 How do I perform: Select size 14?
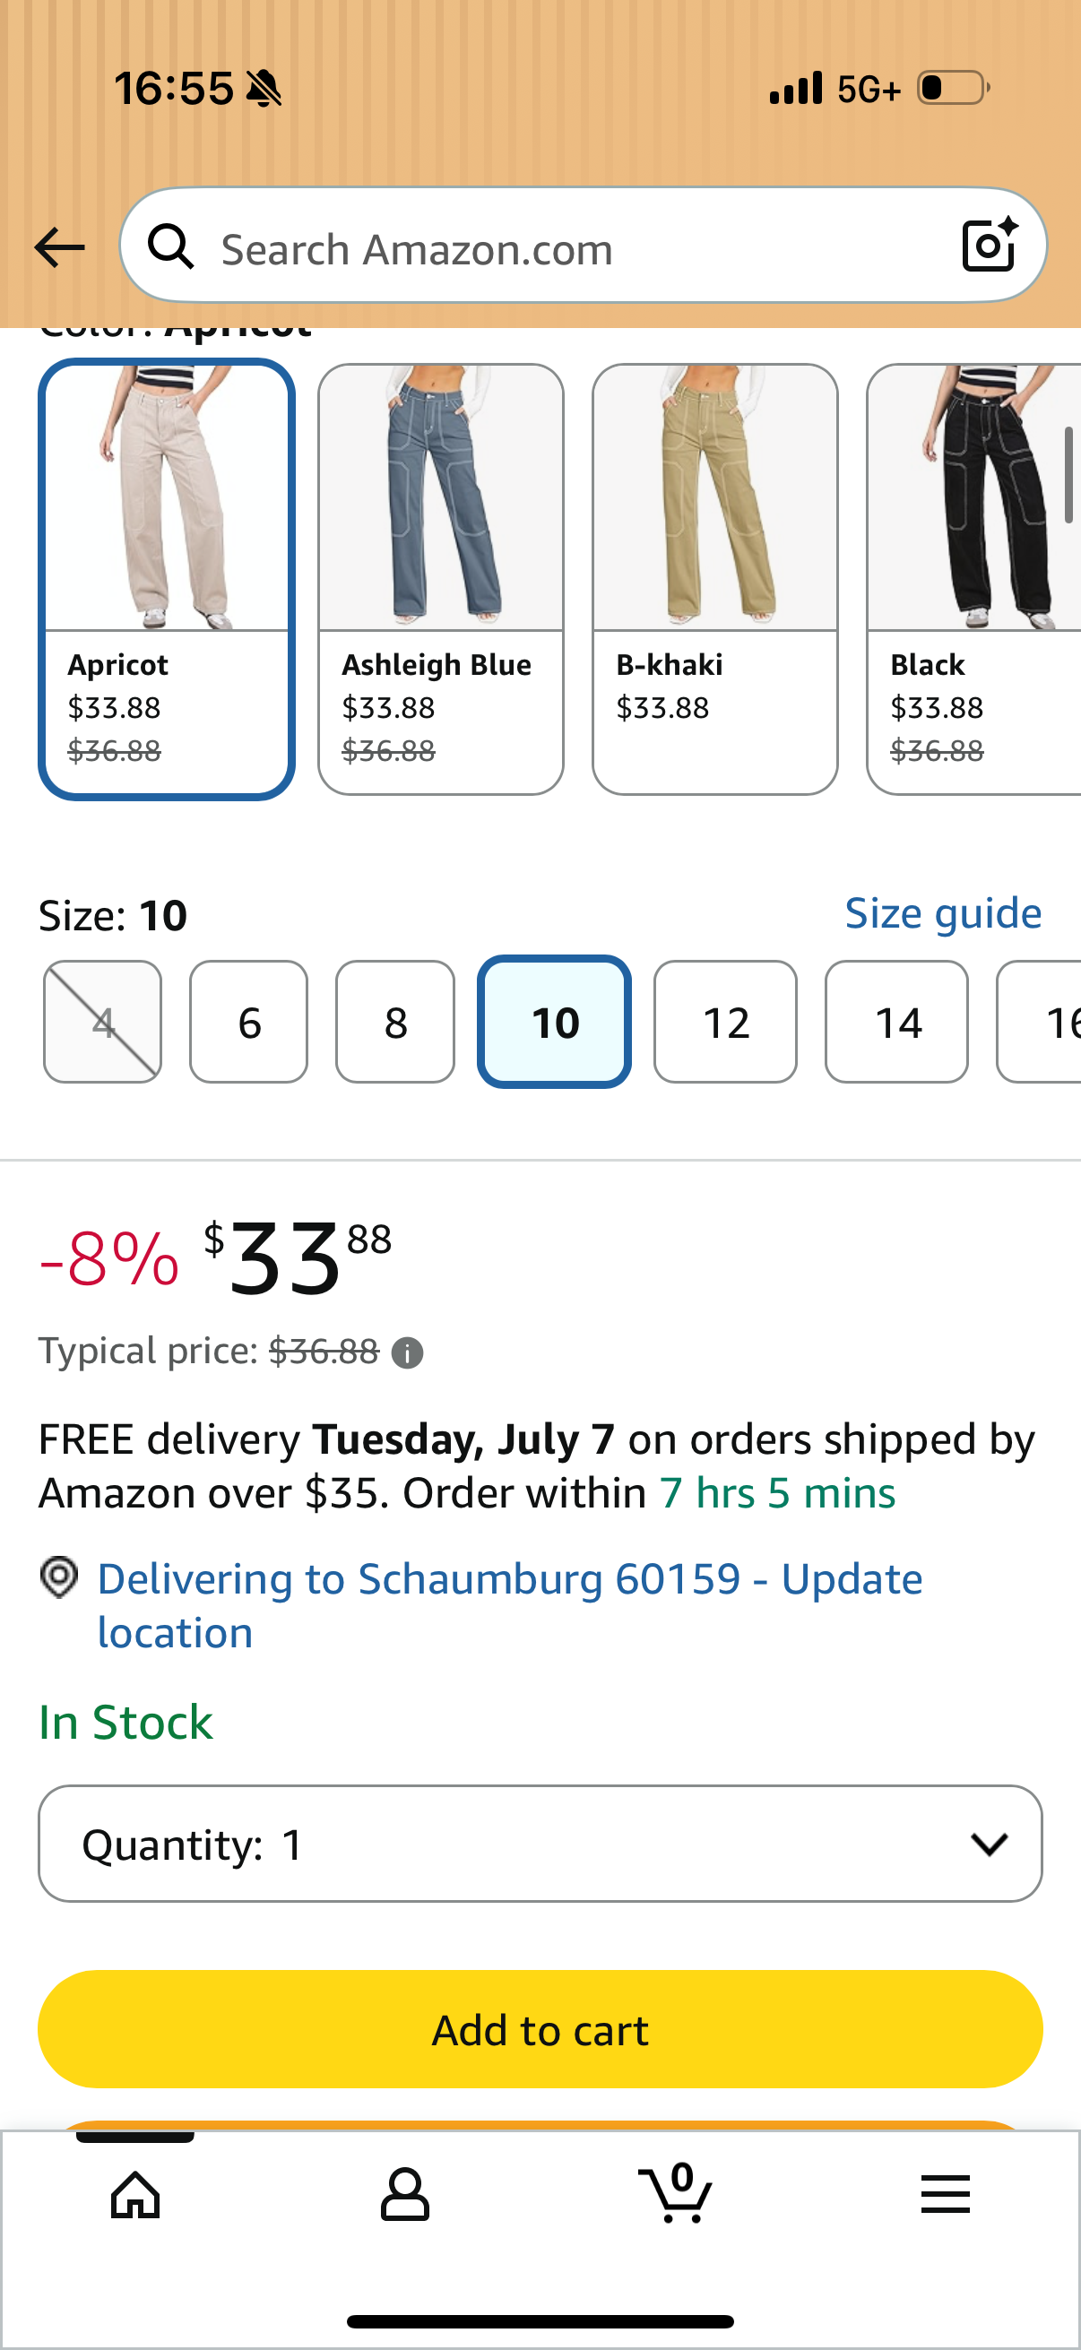[x=896, y=1022]
